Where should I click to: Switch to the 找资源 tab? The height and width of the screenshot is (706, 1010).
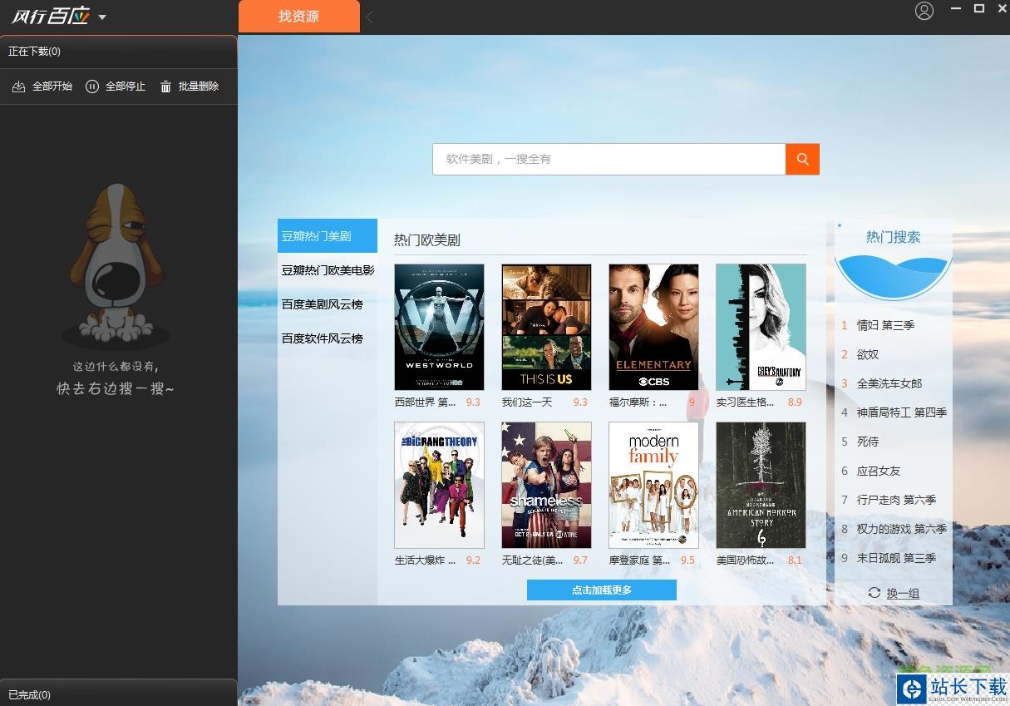coord(298,17)
